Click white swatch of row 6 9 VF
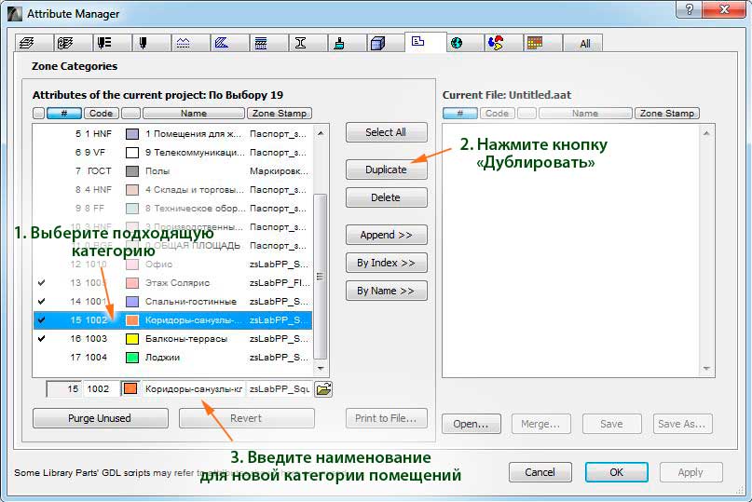Screen dimensions: 752x502 click(x=132, y=153)
